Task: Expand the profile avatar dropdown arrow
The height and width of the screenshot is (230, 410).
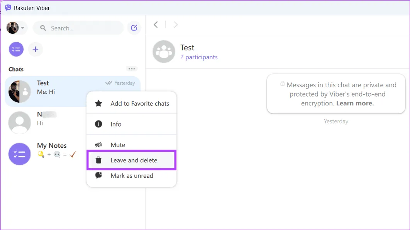Action: [23, 28]
